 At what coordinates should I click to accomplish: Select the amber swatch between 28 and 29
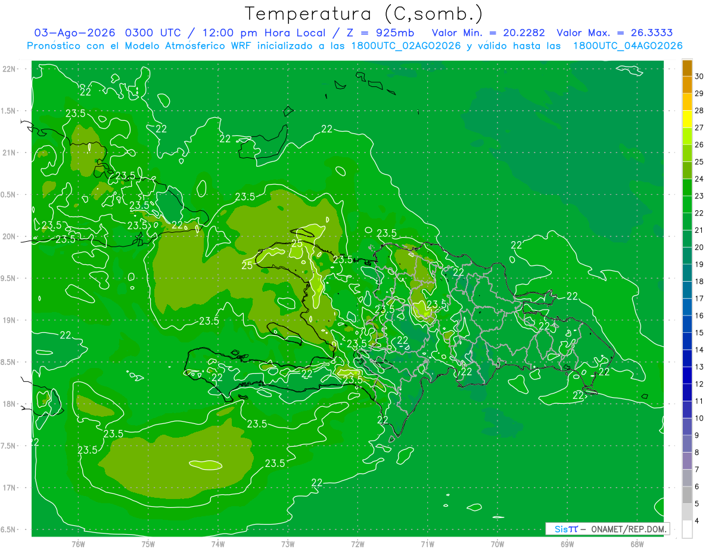[x=687, y=102]
